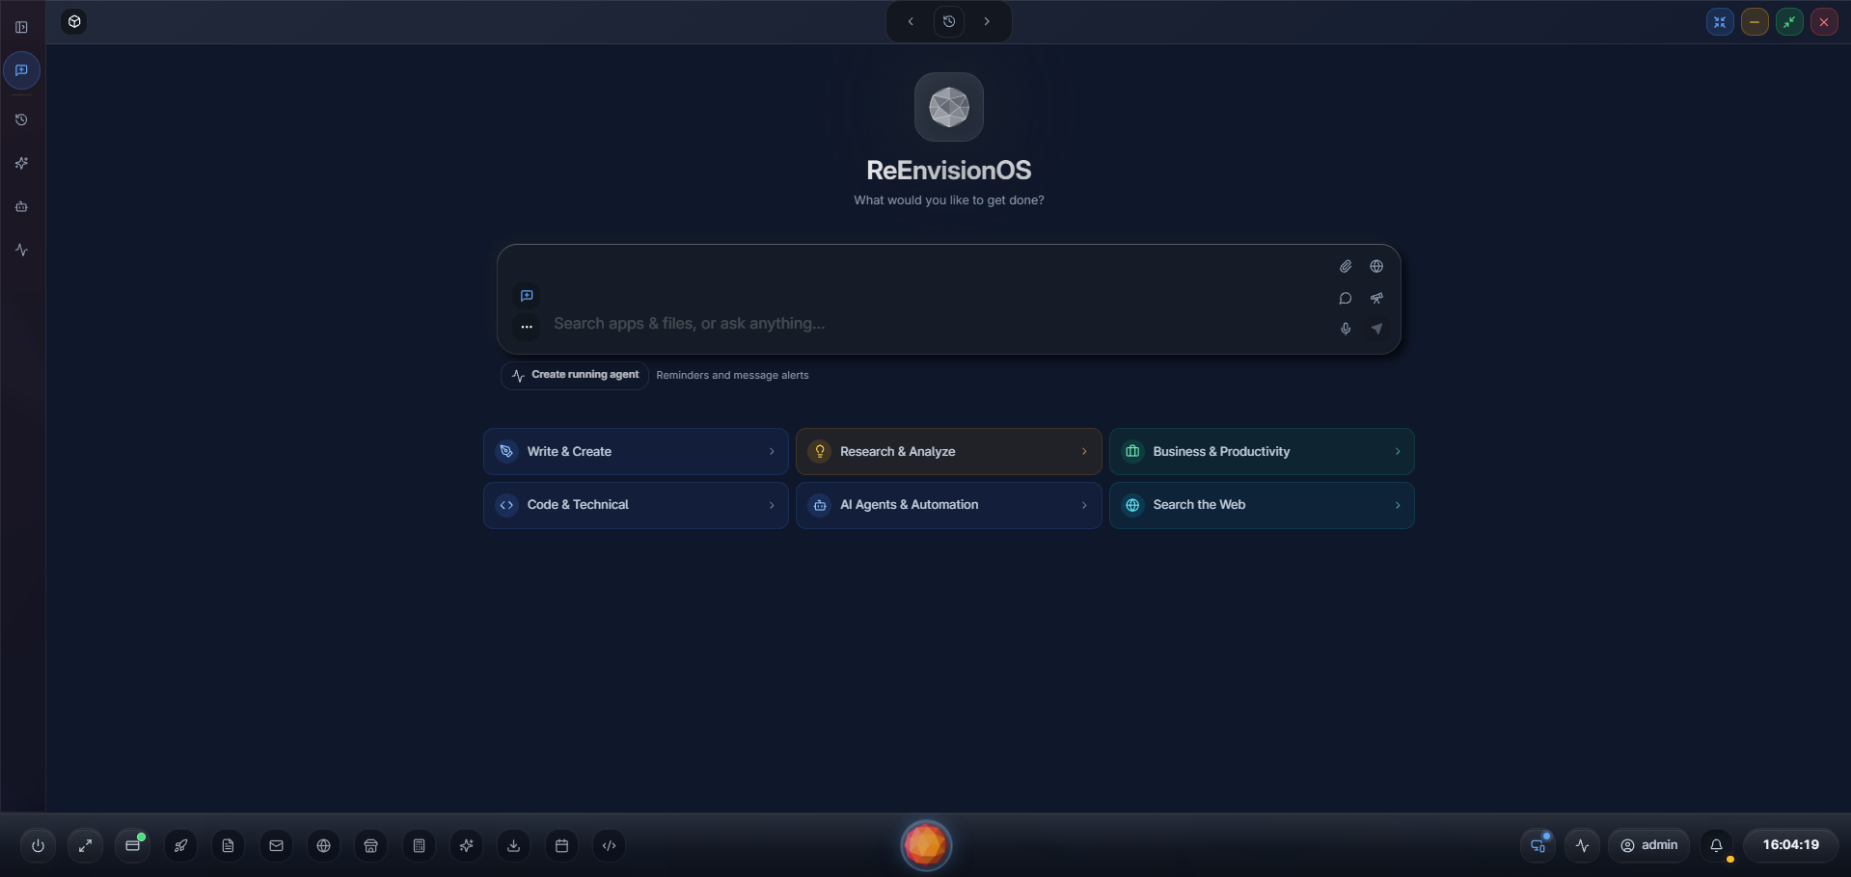Click the expand arrows icon in taskbar

point(85,845)
